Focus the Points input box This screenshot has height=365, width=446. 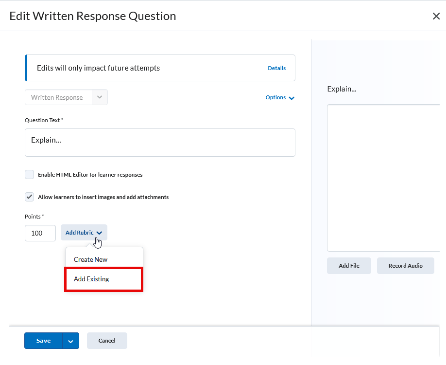pos(40,233)
